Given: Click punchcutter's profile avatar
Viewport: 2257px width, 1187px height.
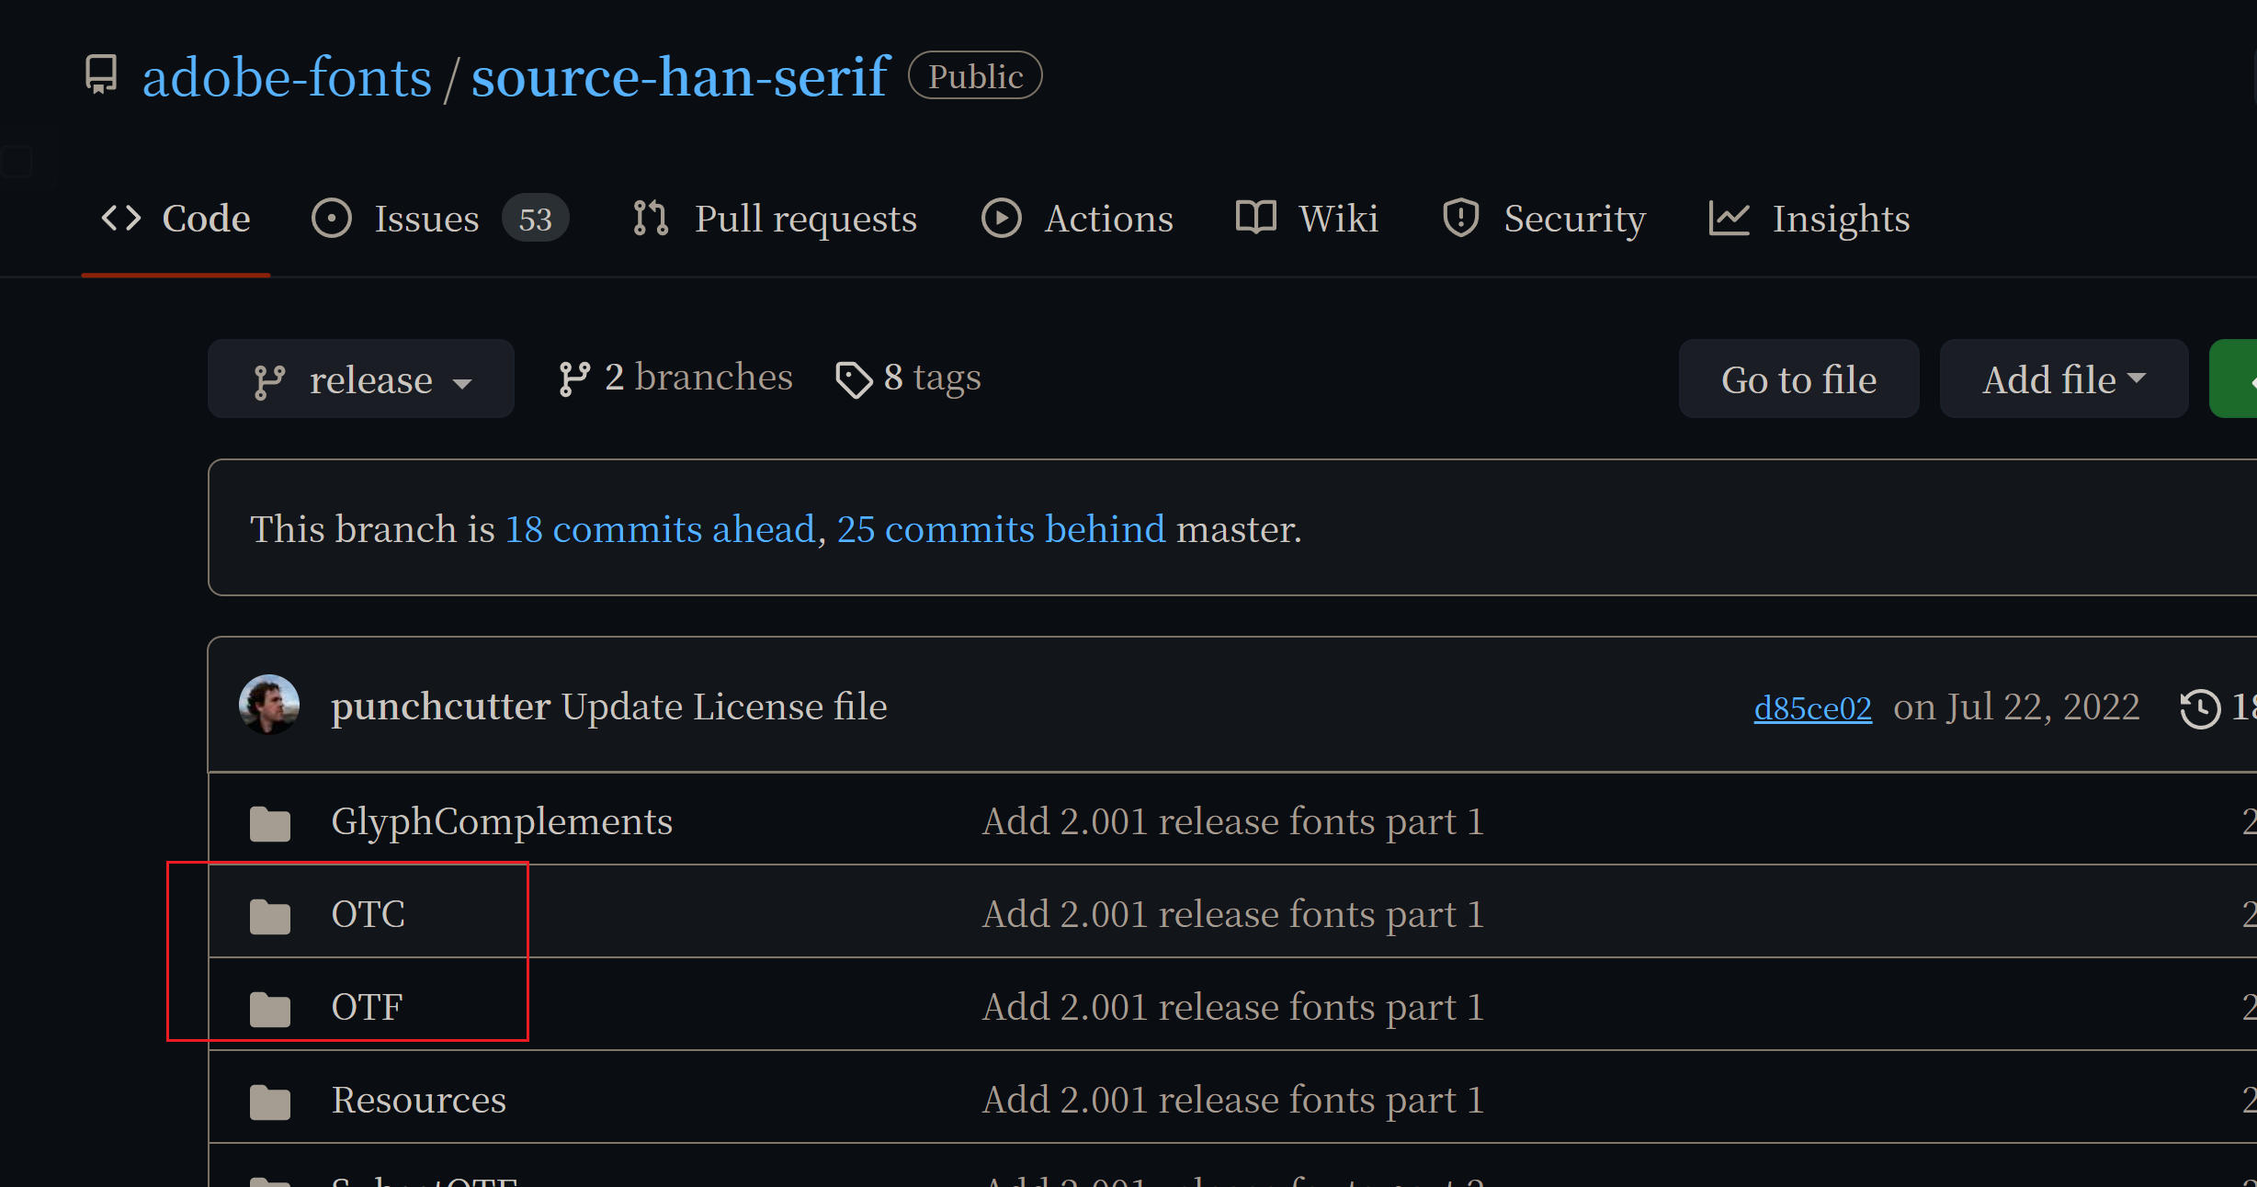Looking at the screenshot, I should click(269, 706).
